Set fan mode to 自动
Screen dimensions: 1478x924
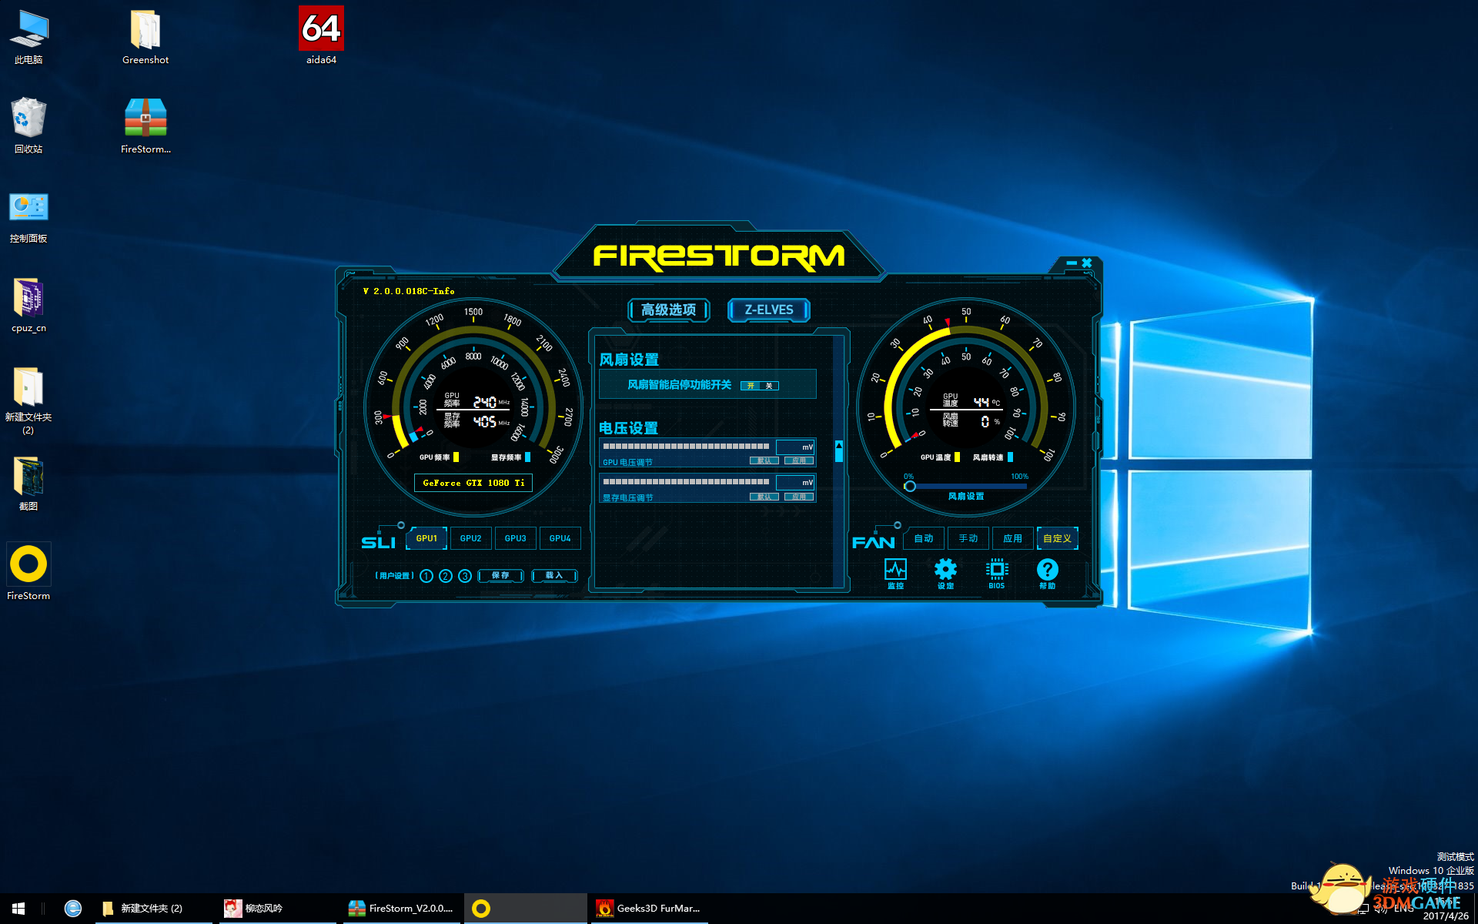click(x=924, y=538)
